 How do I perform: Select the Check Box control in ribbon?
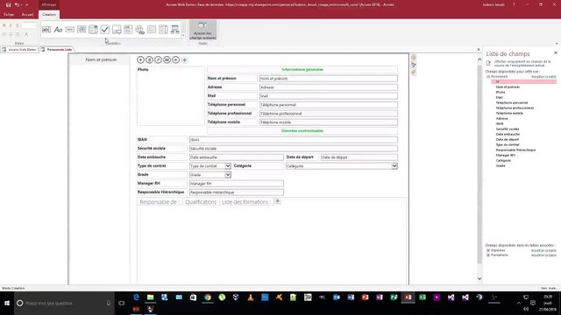pyautogui.click(x=105, y=30)
